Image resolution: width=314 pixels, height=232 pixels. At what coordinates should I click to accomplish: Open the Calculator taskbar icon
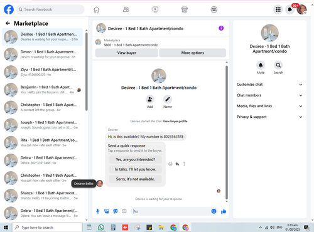(x=113, y=228)
